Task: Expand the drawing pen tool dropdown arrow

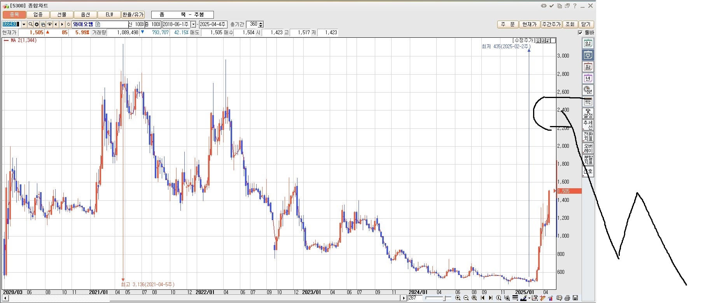Action: click(x=529, y=298)
